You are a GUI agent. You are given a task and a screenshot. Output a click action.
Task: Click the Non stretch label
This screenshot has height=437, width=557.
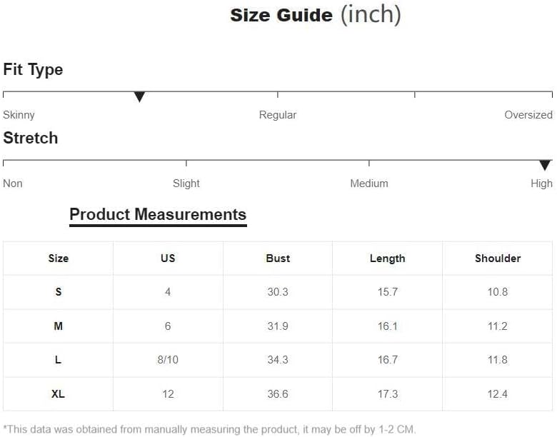(x=13, y=184)
